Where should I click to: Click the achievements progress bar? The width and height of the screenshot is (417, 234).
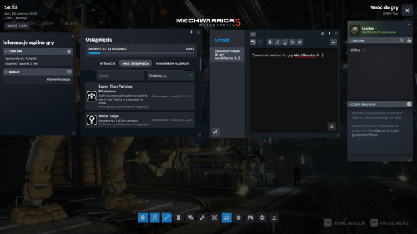coord(141,53)
